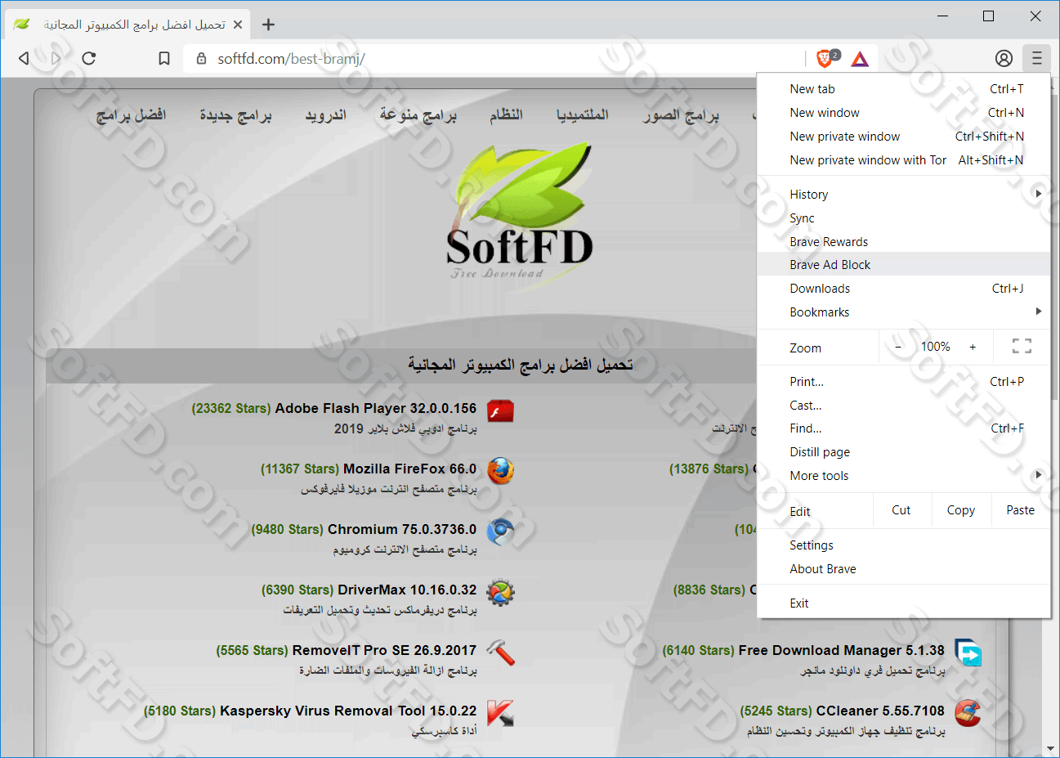Open Settings from the menu
This screenshot has width=1060, height=758.
click(903, 545)
